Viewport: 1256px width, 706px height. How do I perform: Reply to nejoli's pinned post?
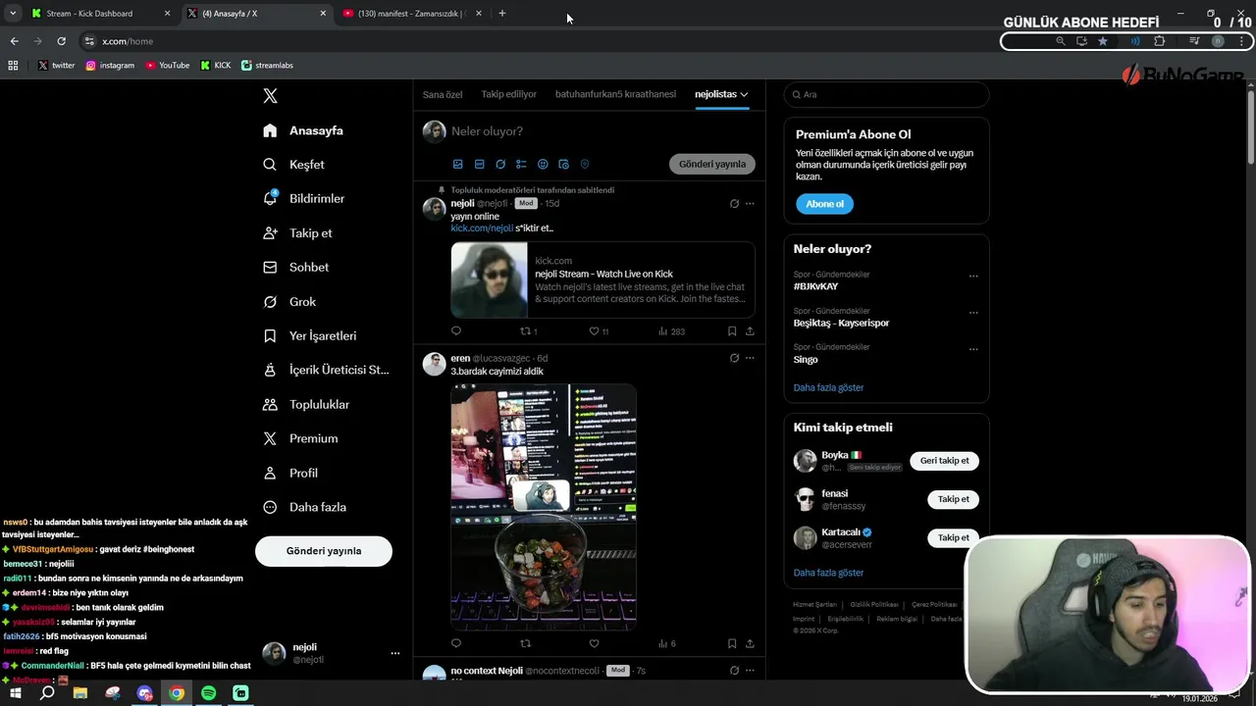click(x=456, y=331)
